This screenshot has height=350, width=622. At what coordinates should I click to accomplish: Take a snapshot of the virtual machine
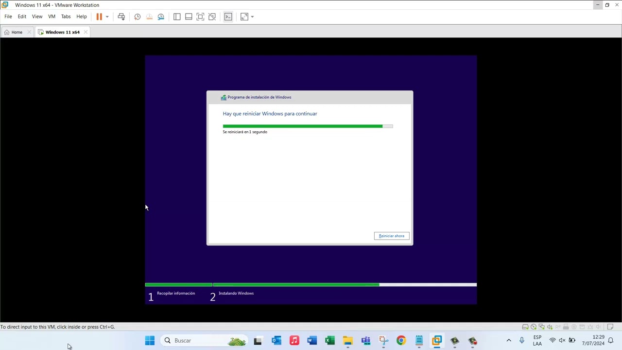click(x=138, y=17)
